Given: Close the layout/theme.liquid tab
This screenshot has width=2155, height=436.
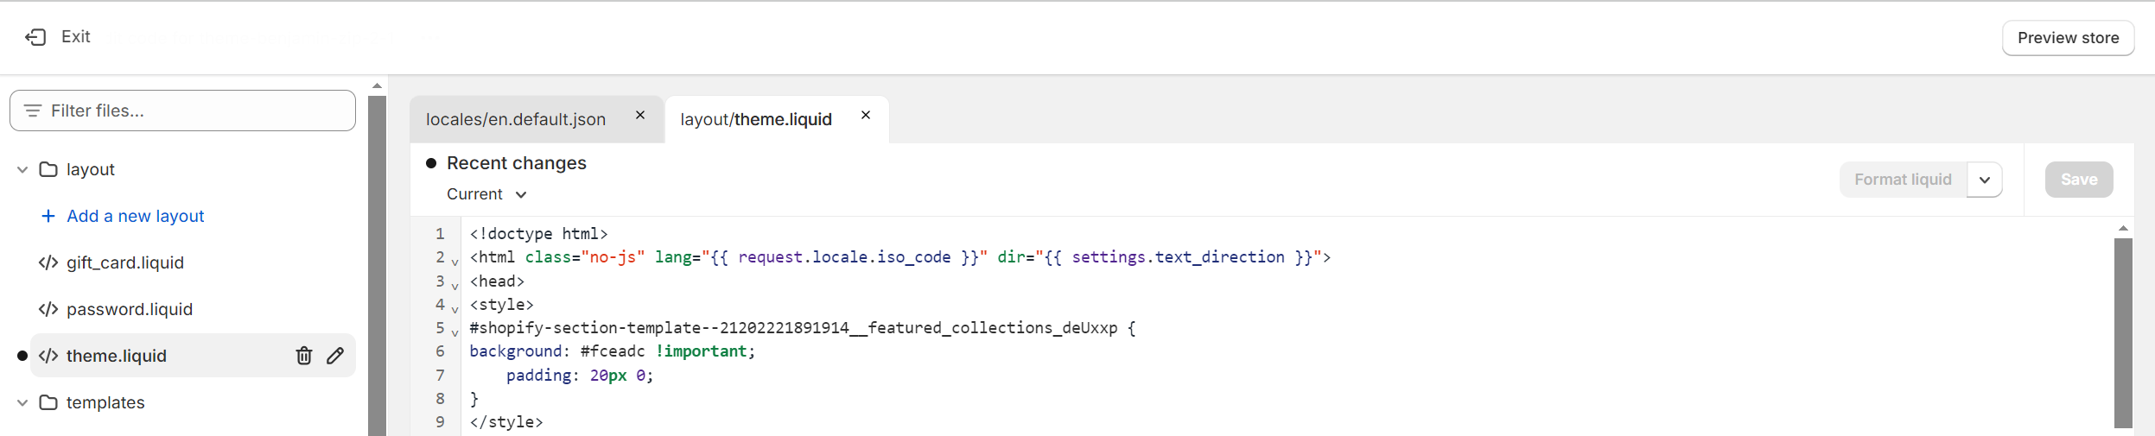Looking at the screenshot, I should click(866, 115).
